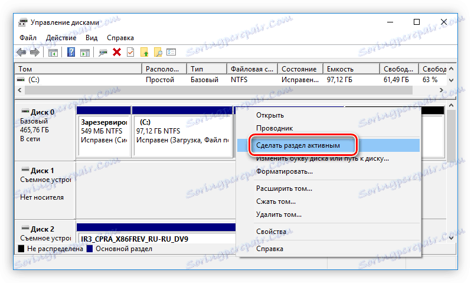Click the Back arrow toolbar icon
Image resolution: width=471 pixels, height=283 pixels.
click(21, 53)
